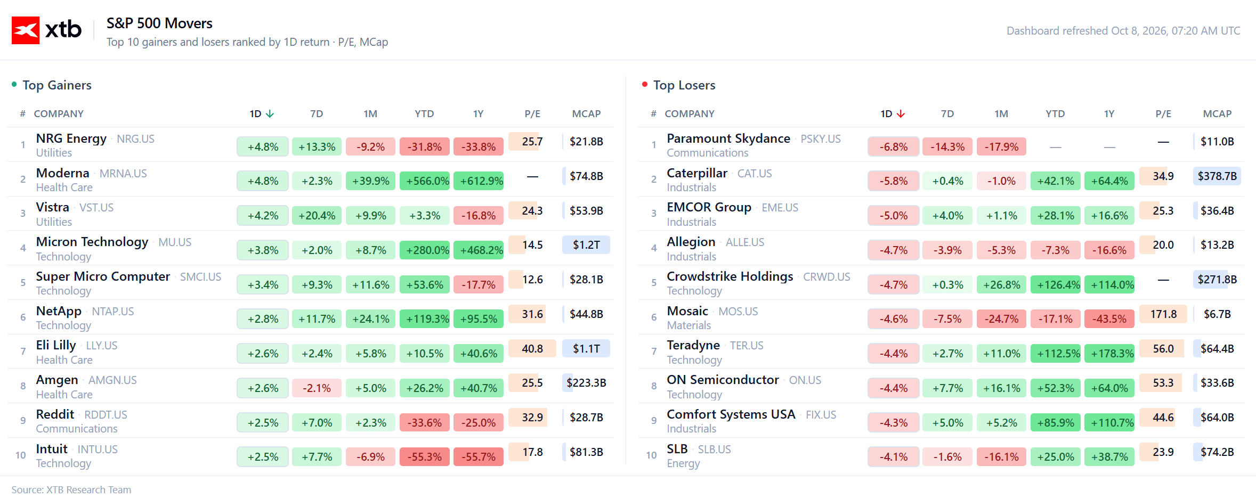This screenshot has width=1256, height=498.
Task: Click the Top Gainers section title
Action: pyautogui.click(x=57, y=85)
